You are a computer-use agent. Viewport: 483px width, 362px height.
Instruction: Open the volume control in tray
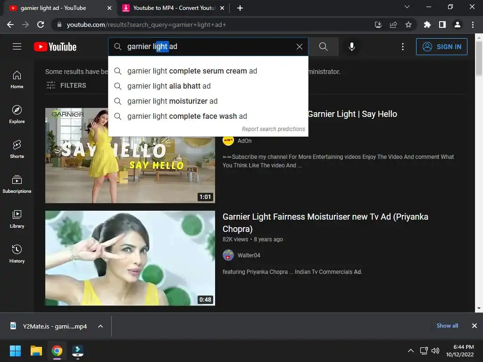coord(435,351)
